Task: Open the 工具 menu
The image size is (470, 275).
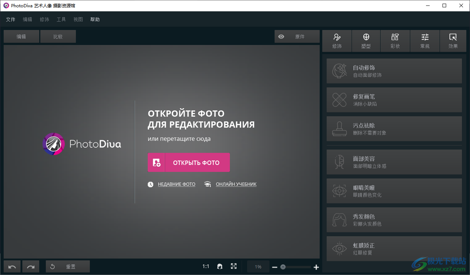Action: point(61,19)
